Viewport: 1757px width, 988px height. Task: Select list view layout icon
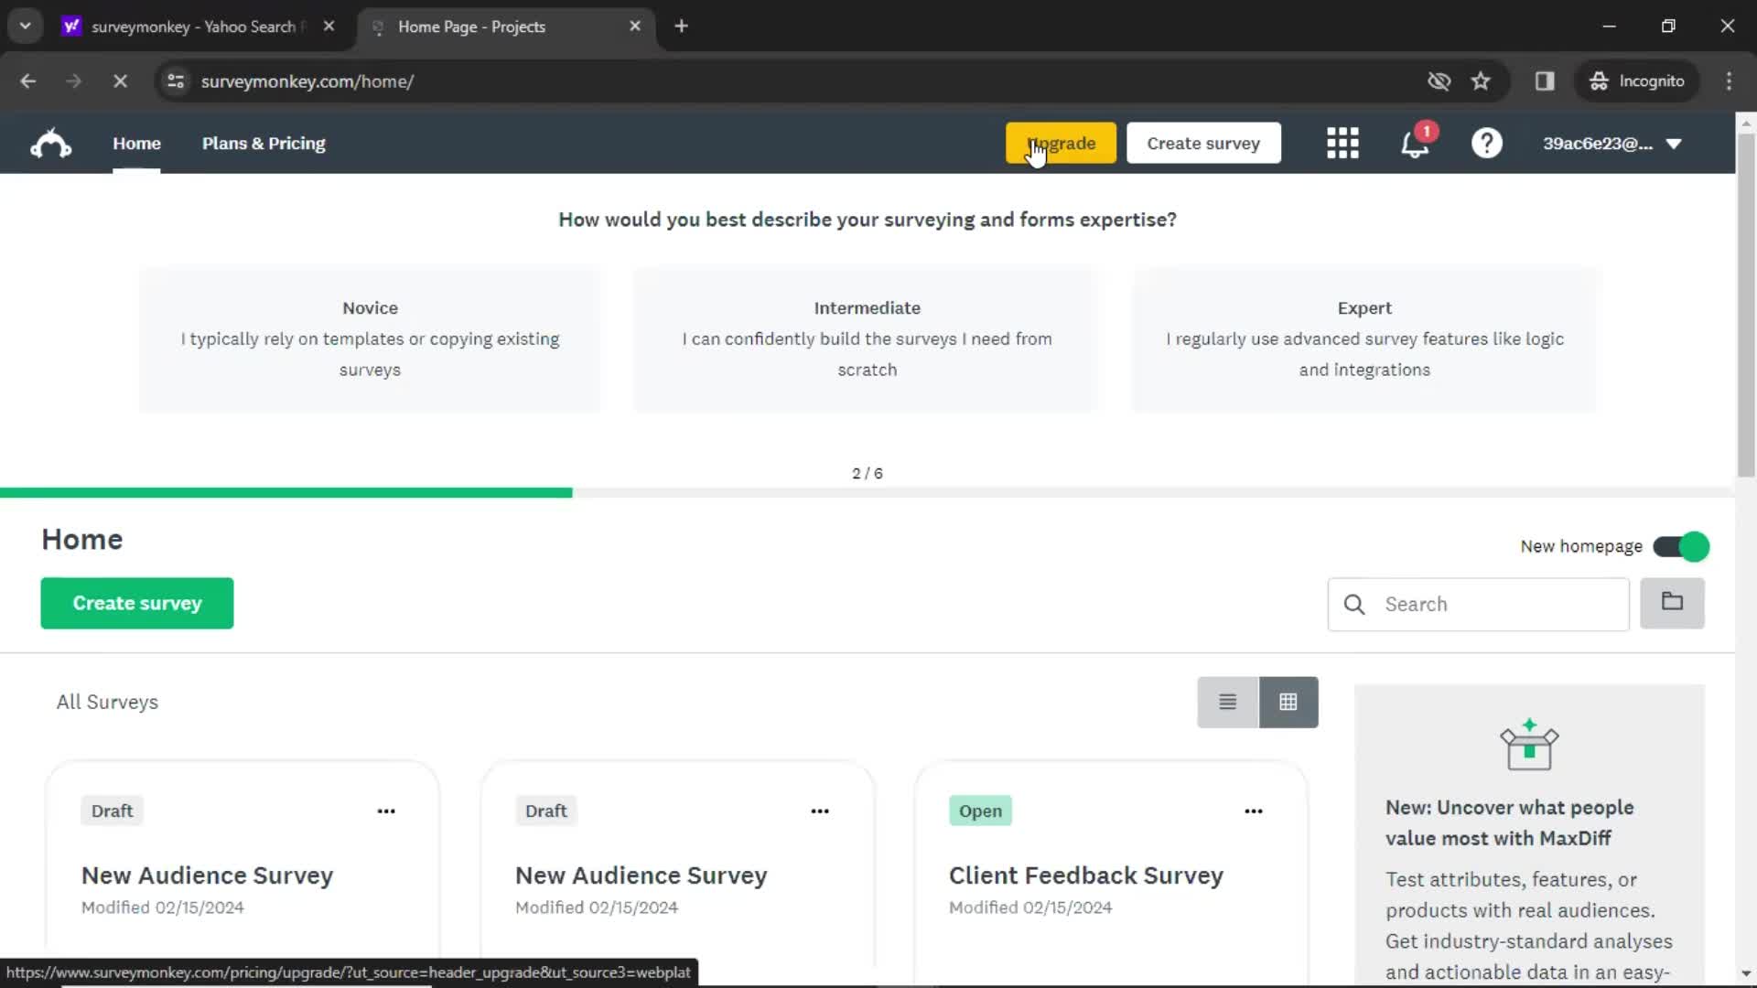coord(1227,702)
